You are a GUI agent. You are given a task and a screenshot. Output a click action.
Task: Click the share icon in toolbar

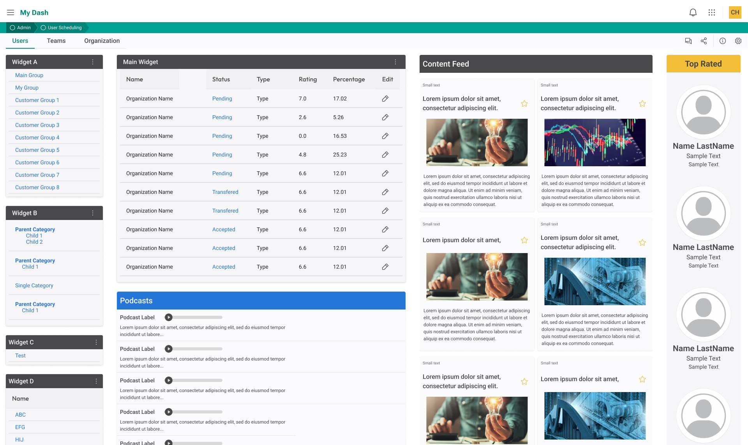(704, 41)
